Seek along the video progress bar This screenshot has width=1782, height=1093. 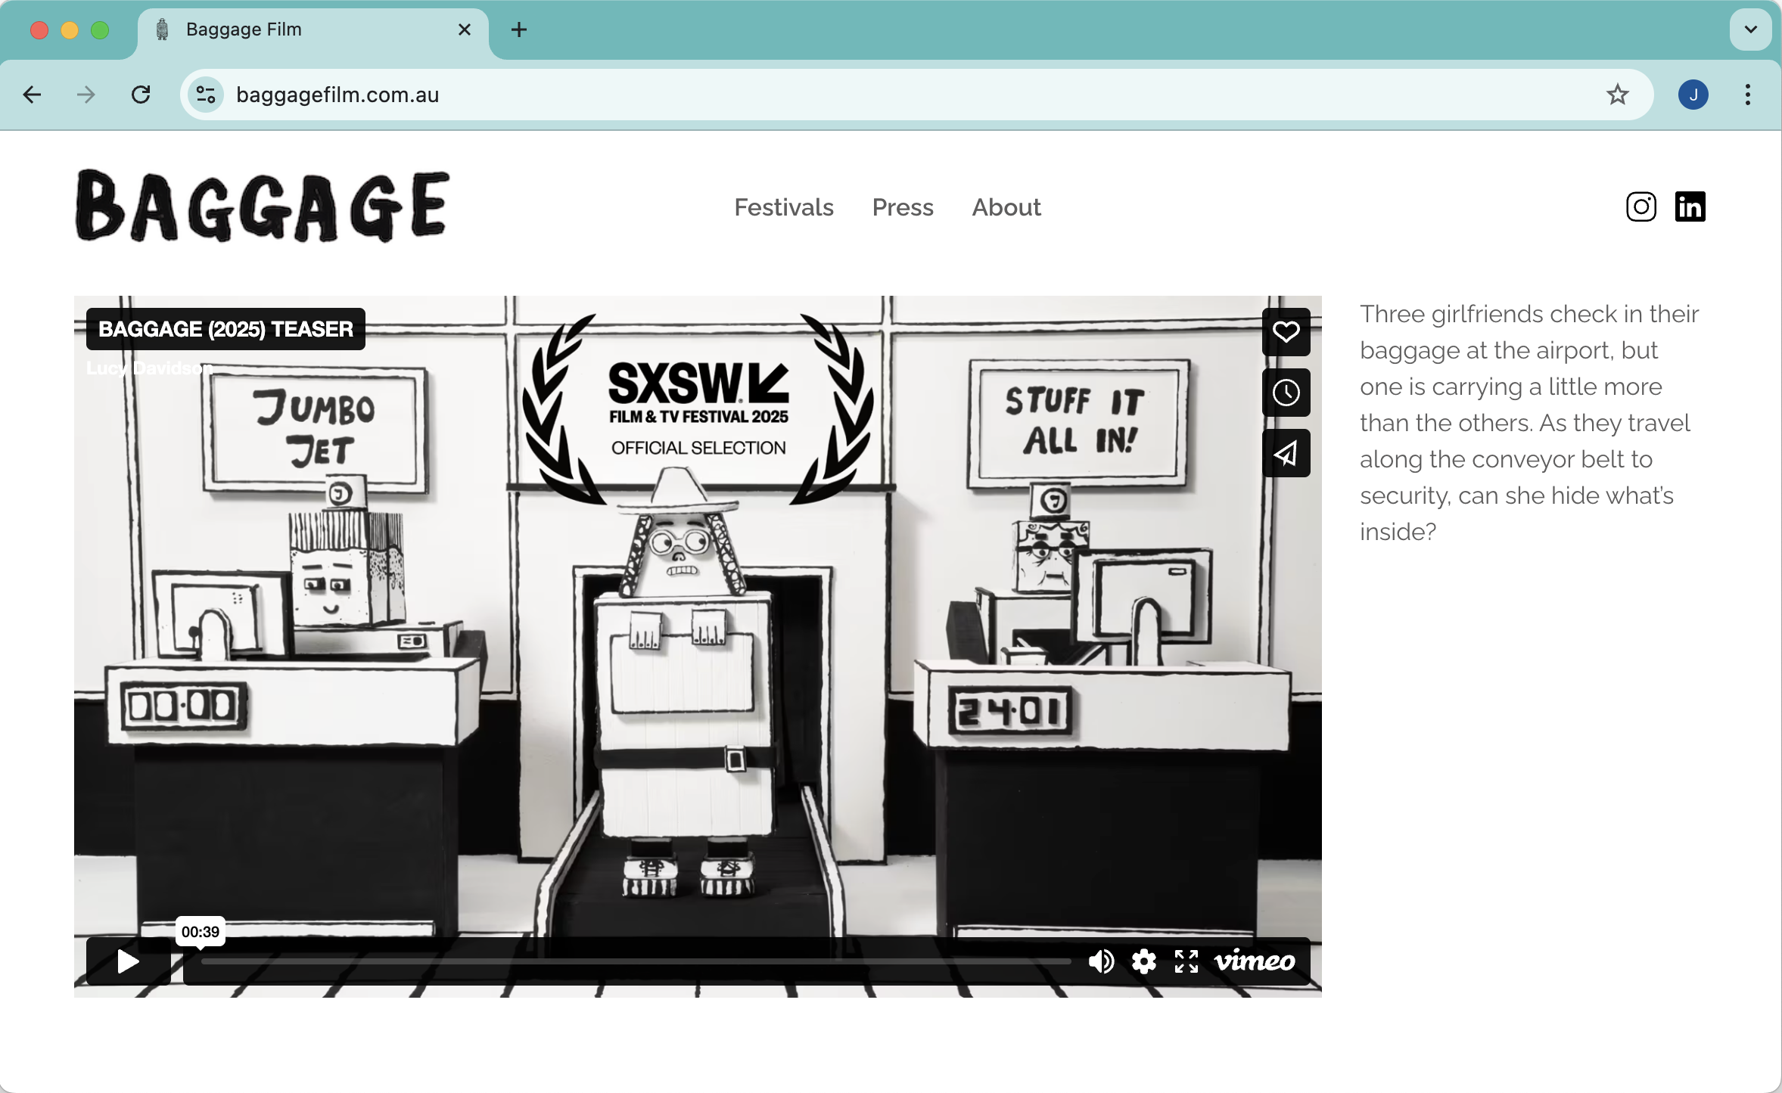[x=636, y=961]
